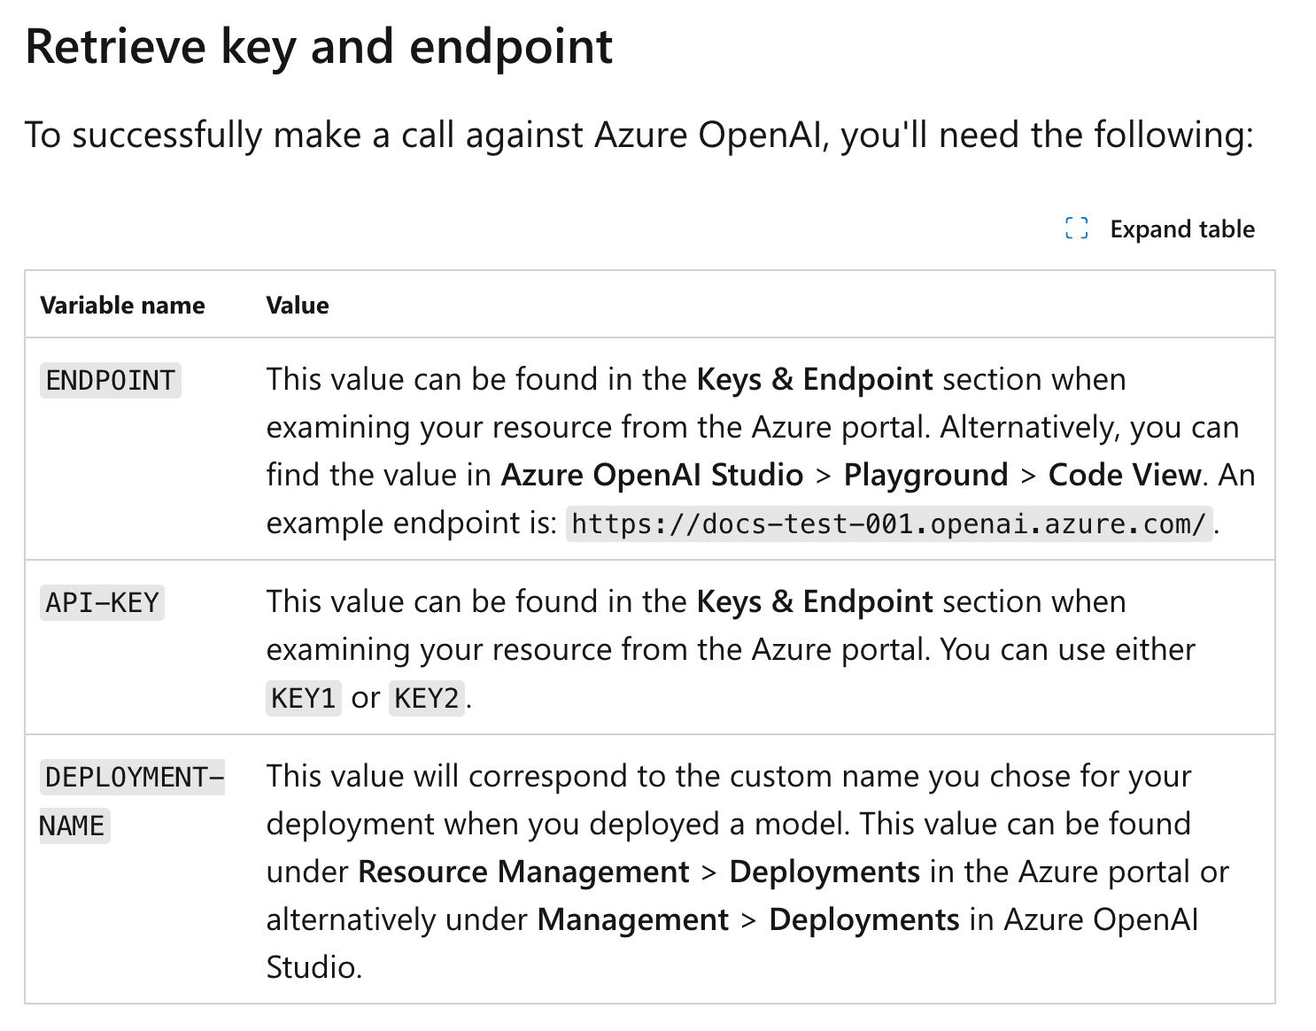Click the bold Resource Management text
This screenshot has height=1031, width=1316.
(523, 872)
